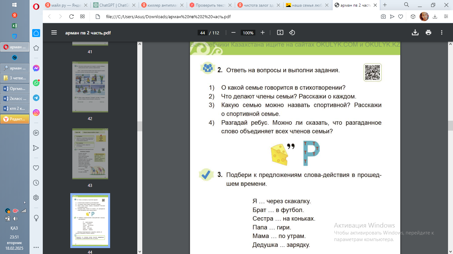Switch to the ChatGPT tab

114,5
